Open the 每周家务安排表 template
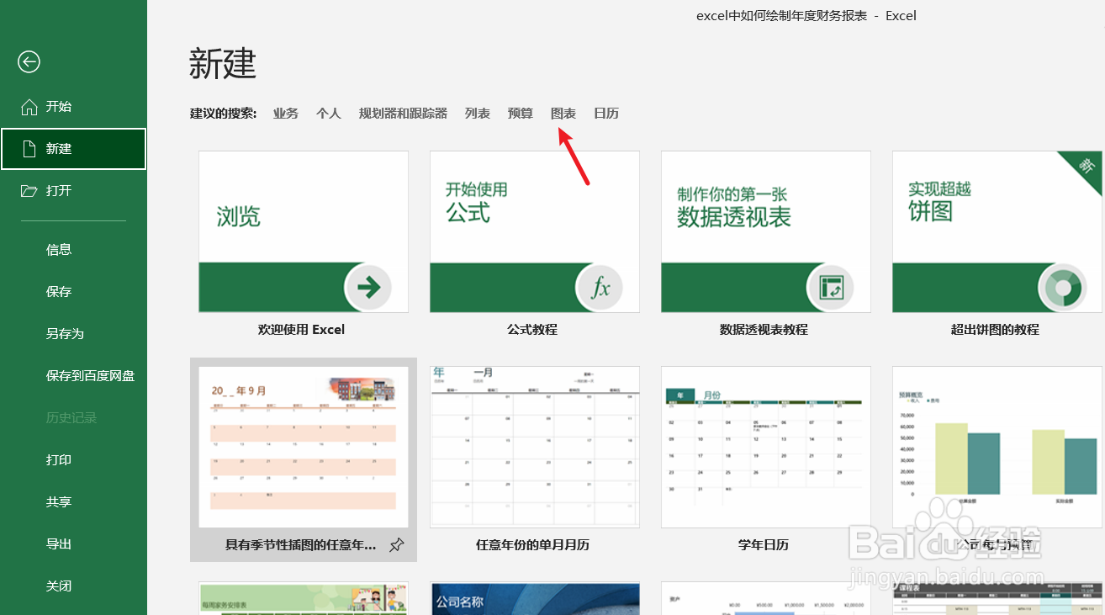 (x=304, y=598)
